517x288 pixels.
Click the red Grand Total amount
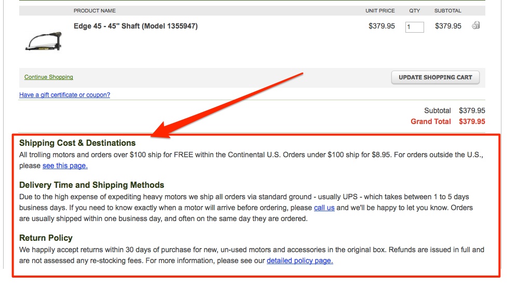472,121
